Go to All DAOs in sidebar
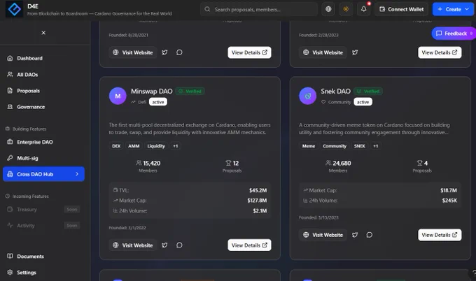476x281 pixels. pyautogui.click(x=43, y=75)
